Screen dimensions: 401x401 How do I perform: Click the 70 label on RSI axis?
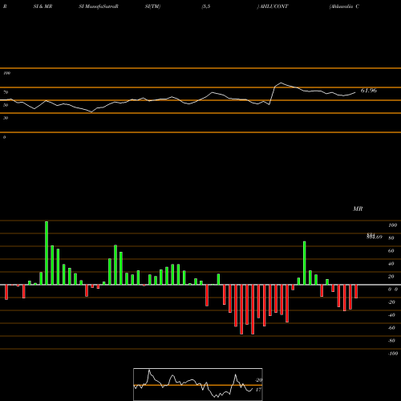tap(6, 92)
